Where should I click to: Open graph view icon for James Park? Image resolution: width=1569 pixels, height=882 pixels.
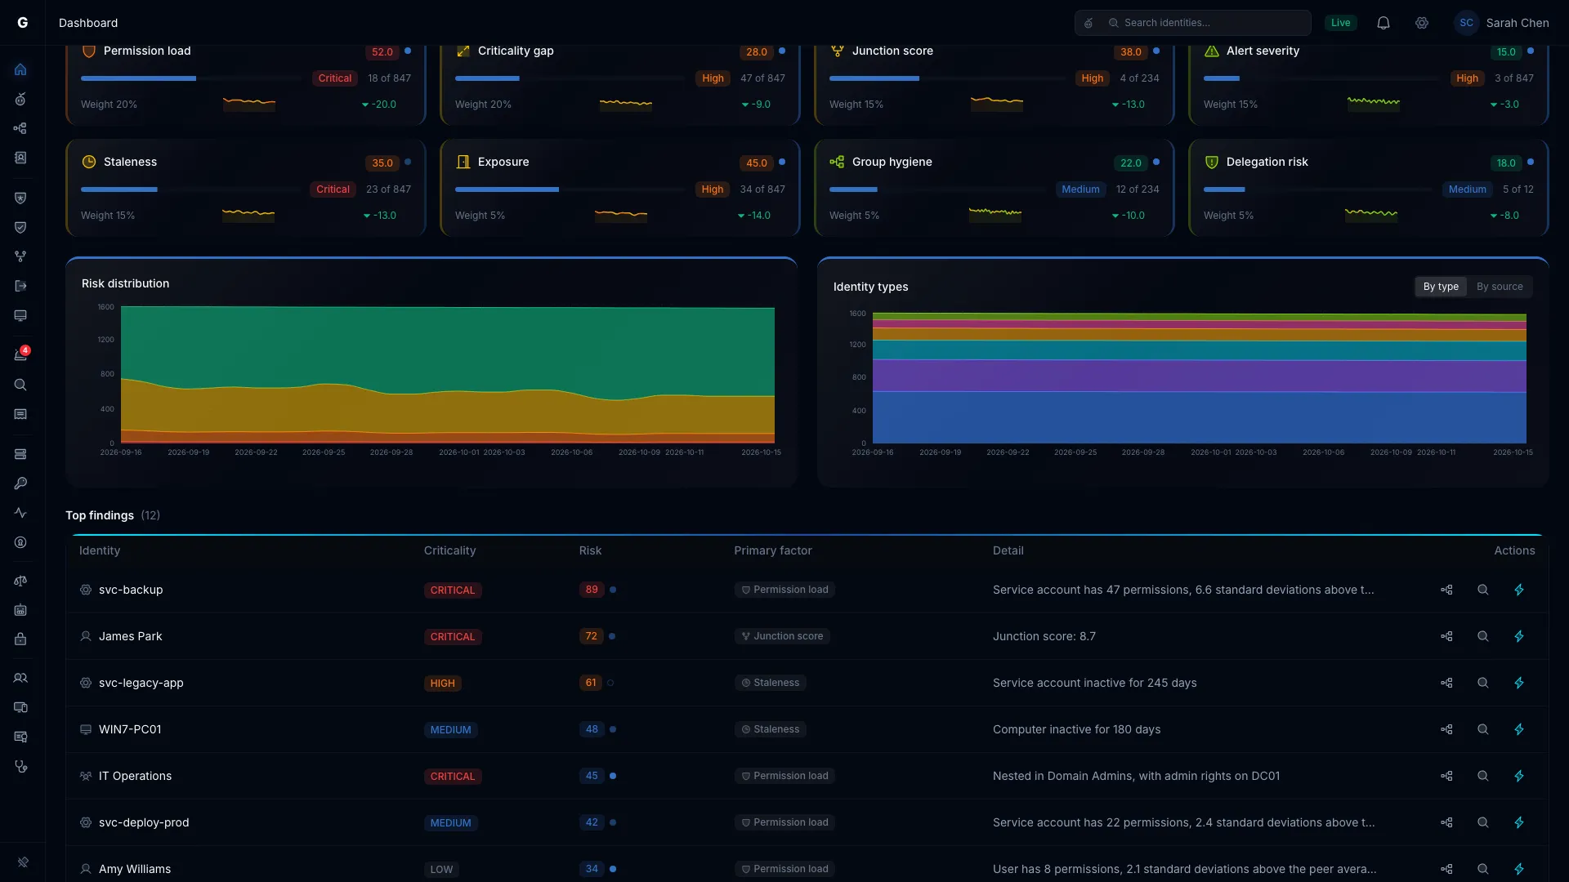[1446, 636]
